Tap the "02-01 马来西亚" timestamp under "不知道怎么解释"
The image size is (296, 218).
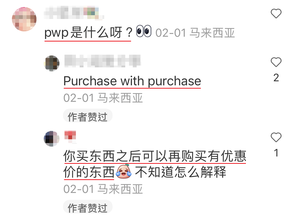click(103, 189)
